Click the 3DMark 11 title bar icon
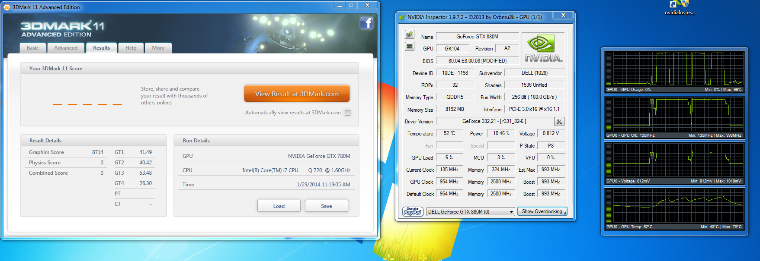 pos(7,7)
